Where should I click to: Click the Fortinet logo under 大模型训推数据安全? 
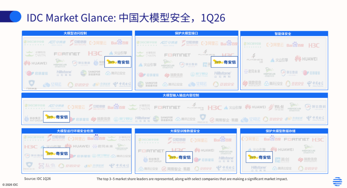[x=151, y=151]
